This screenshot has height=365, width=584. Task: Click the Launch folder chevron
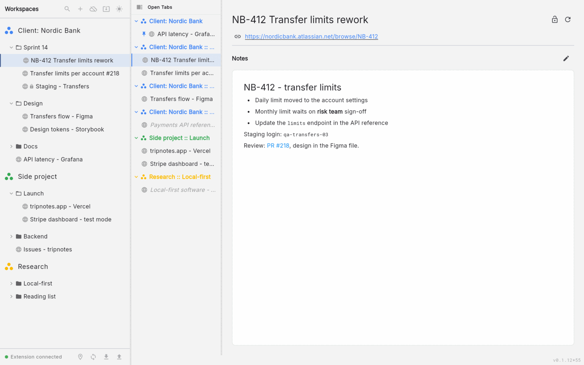point(11,193)
